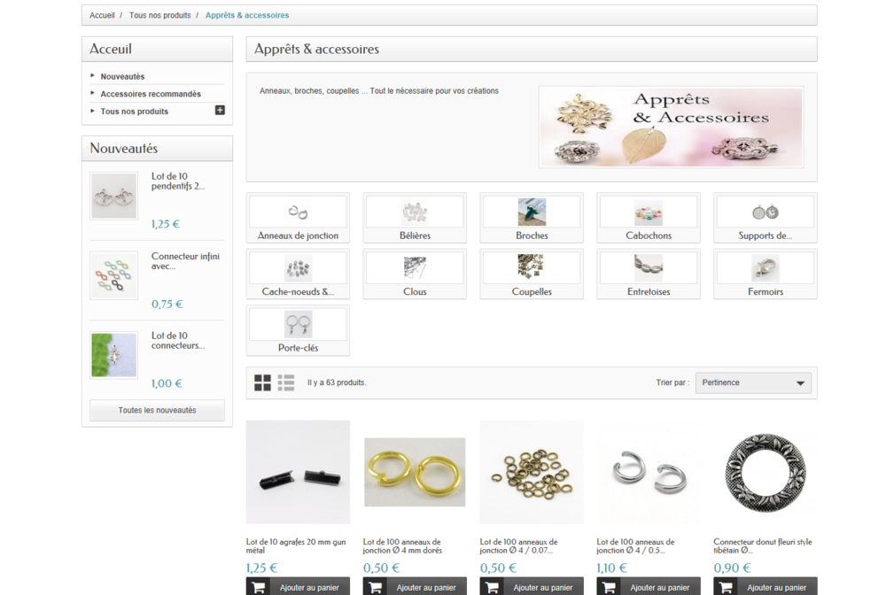The width and height of the screenshot is (886, 595).
Task: Open the Entretoises category icon
Action: (648, 267)
